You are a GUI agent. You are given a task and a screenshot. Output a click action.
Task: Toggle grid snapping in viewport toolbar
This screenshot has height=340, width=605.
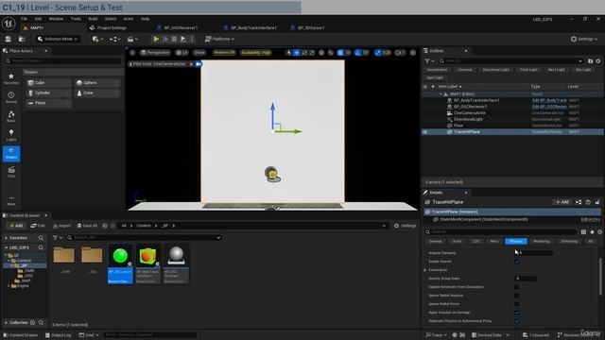tap(340, 53)
